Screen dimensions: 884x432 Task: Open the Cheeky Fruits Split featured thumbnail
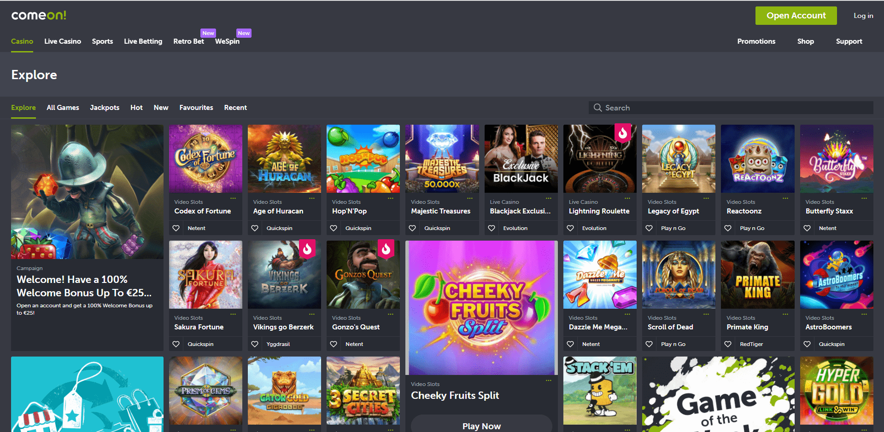point(481,308)
